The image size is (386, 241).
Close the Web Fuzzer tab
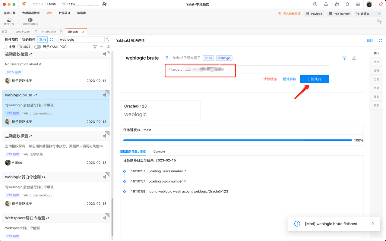(x=36, y=31)
